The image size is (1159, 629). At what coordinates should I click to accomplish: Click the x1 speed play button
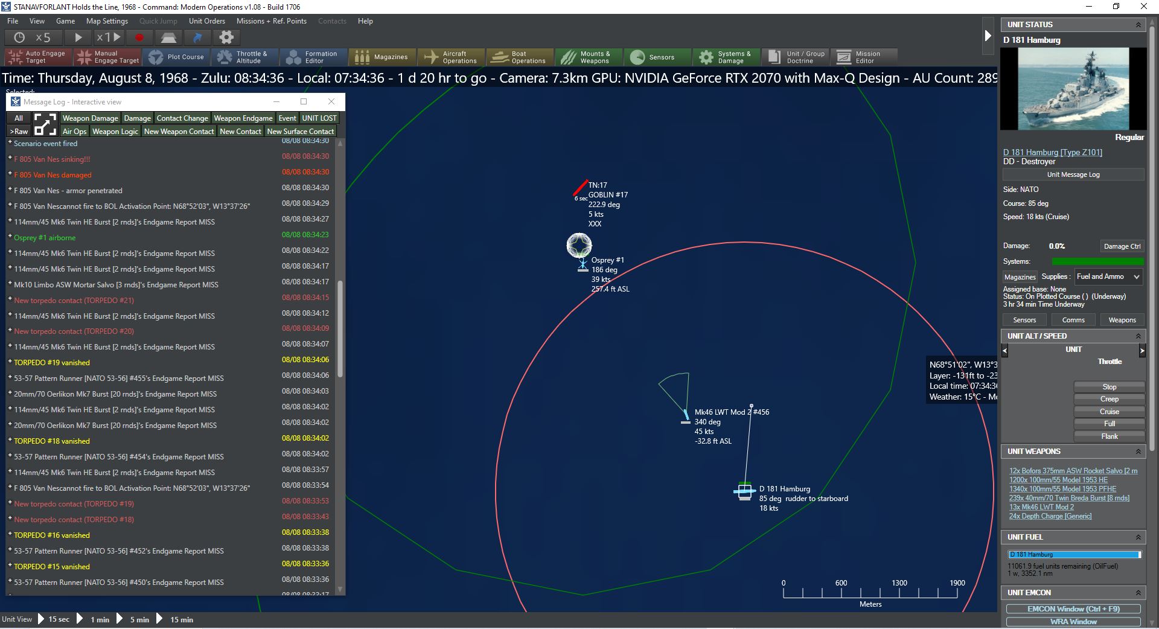pos(109,37)
